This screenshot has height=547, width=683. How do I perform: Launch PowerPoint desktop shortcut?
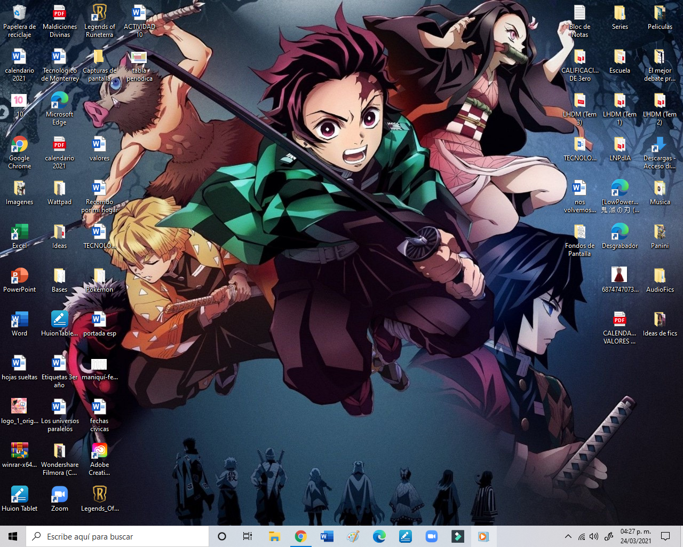click(x=19, y=280)
